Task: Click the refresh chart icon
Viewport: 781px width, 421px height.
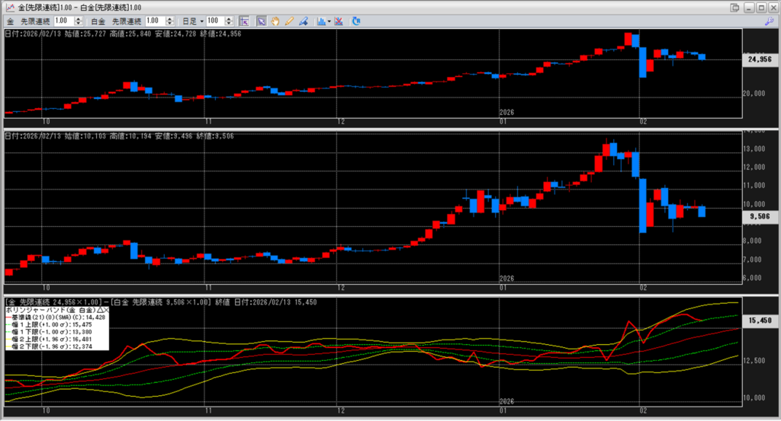Action: coord(356,21)
